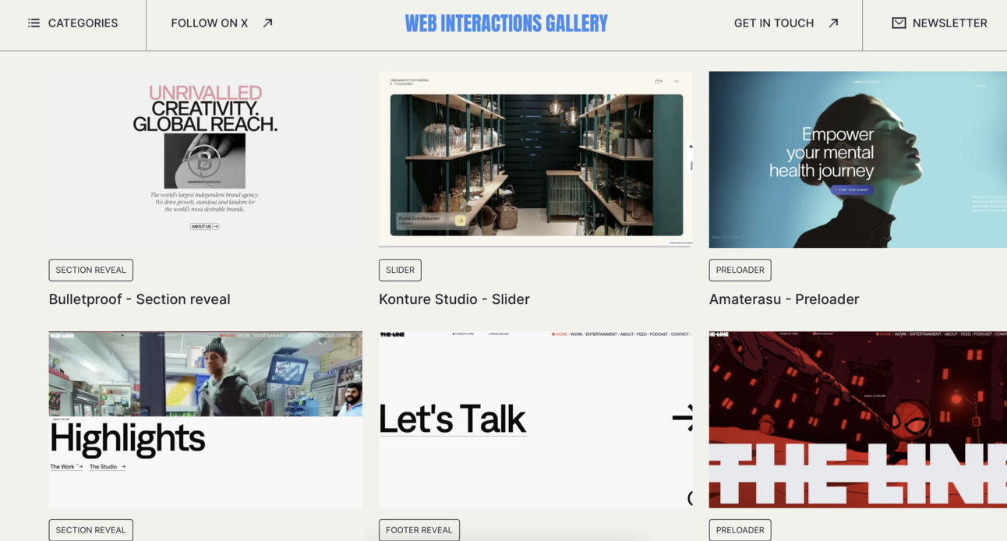This screenshot has width=1007, height=541.
Task: Click the arrow icon beside Get in Touch
Action: point(833,23)
